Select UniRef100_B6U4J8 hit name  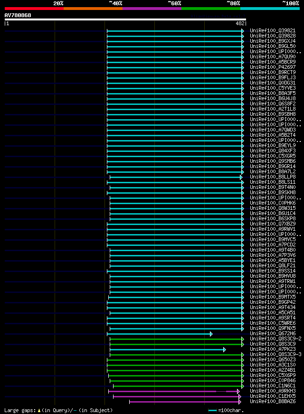coord(273,98)
